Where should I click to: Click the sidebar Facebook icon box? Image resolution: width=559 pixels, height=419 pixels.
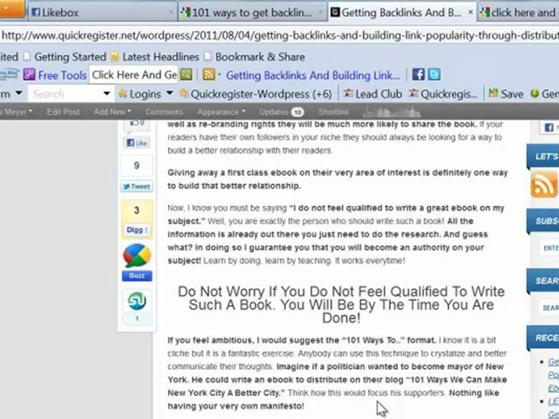pyautogui.click(x=550, y=127)
